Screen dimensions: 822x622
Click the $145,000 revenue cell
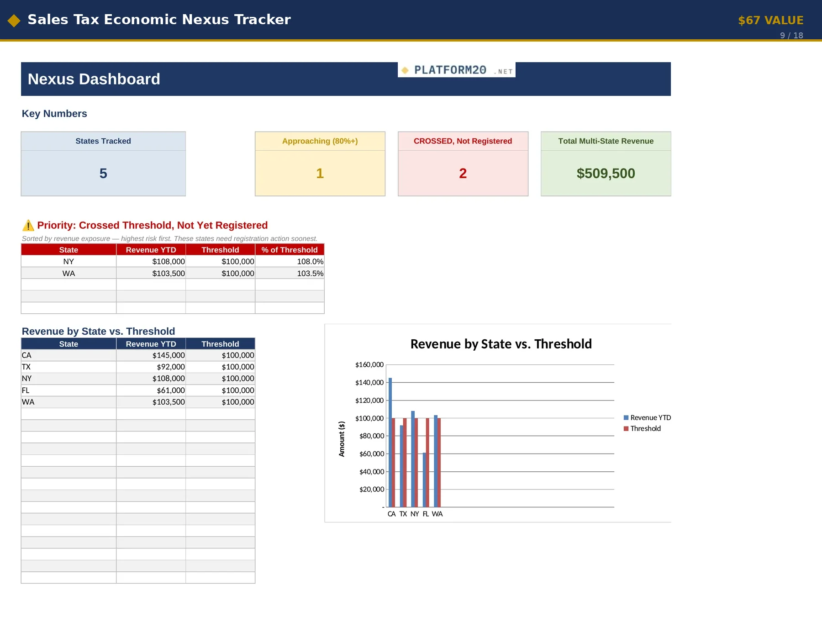[x=151, y=355]
